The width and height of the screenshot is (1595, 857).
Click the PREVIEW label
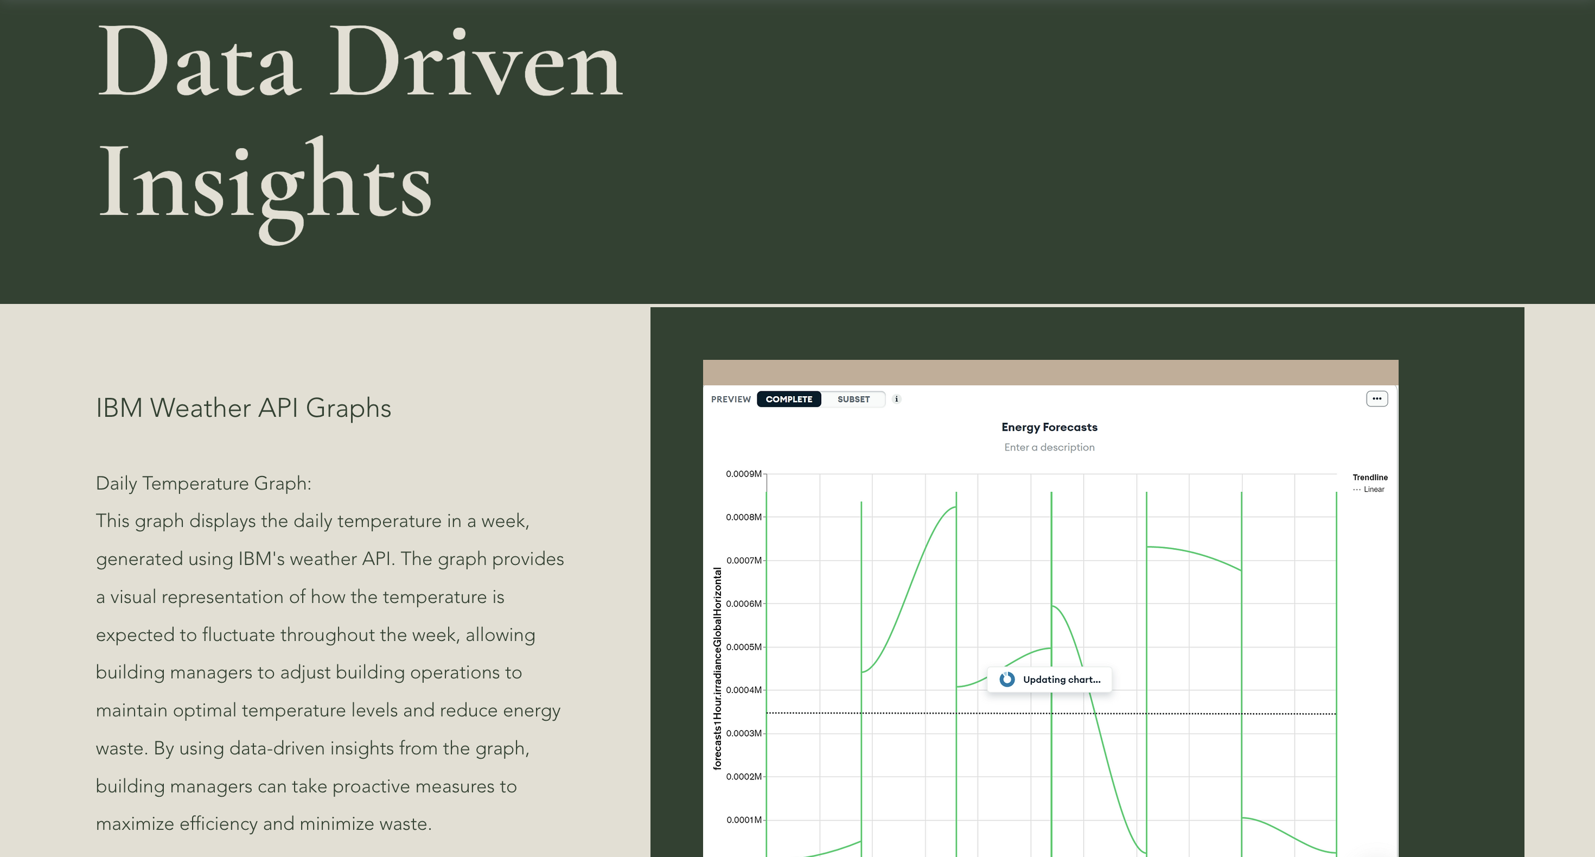(x=731, y=399)
